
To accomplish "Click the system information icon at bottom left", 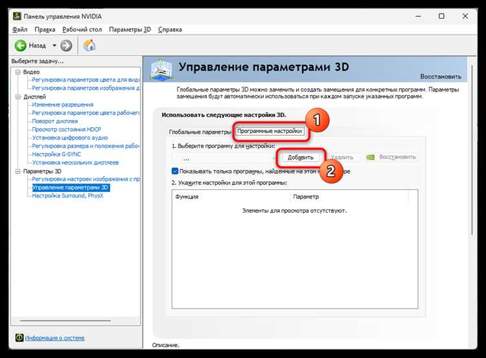I will click(19, 337).
